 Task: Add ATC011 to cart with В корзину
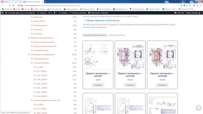pyautogui.click(x=98, y=85)
